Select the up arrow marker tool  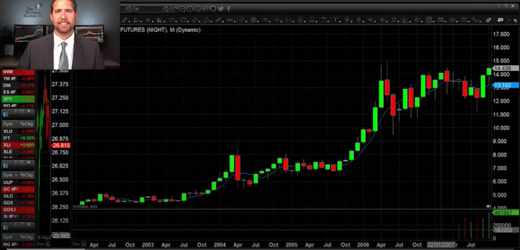pyautogui.click(x=347, y=20)
